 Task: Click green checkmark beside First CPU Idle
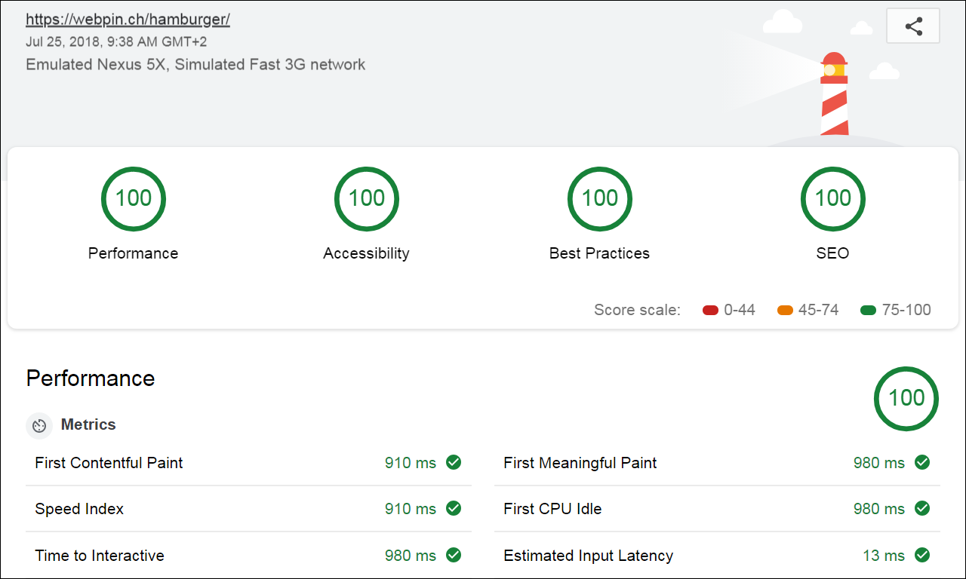(922, 509)
